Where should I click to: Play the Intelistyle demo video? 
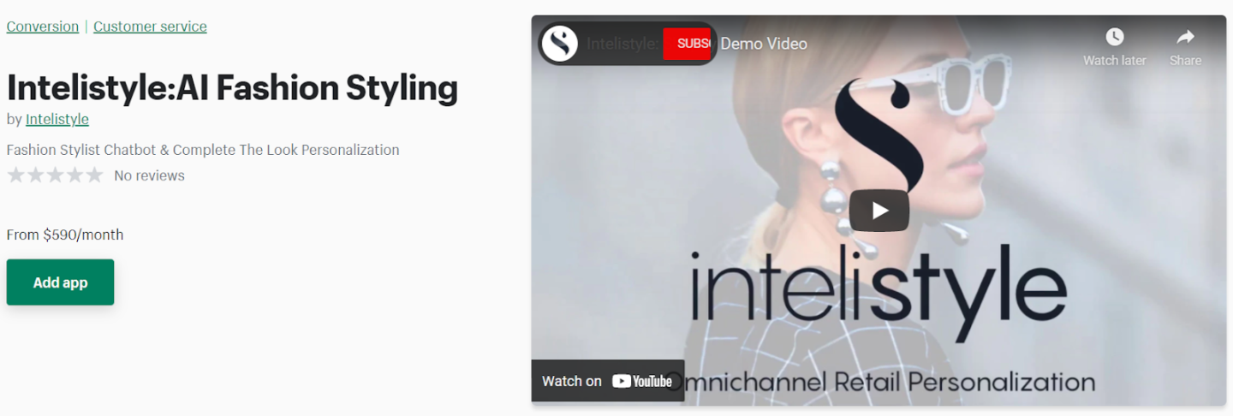(x=879, y=211)
